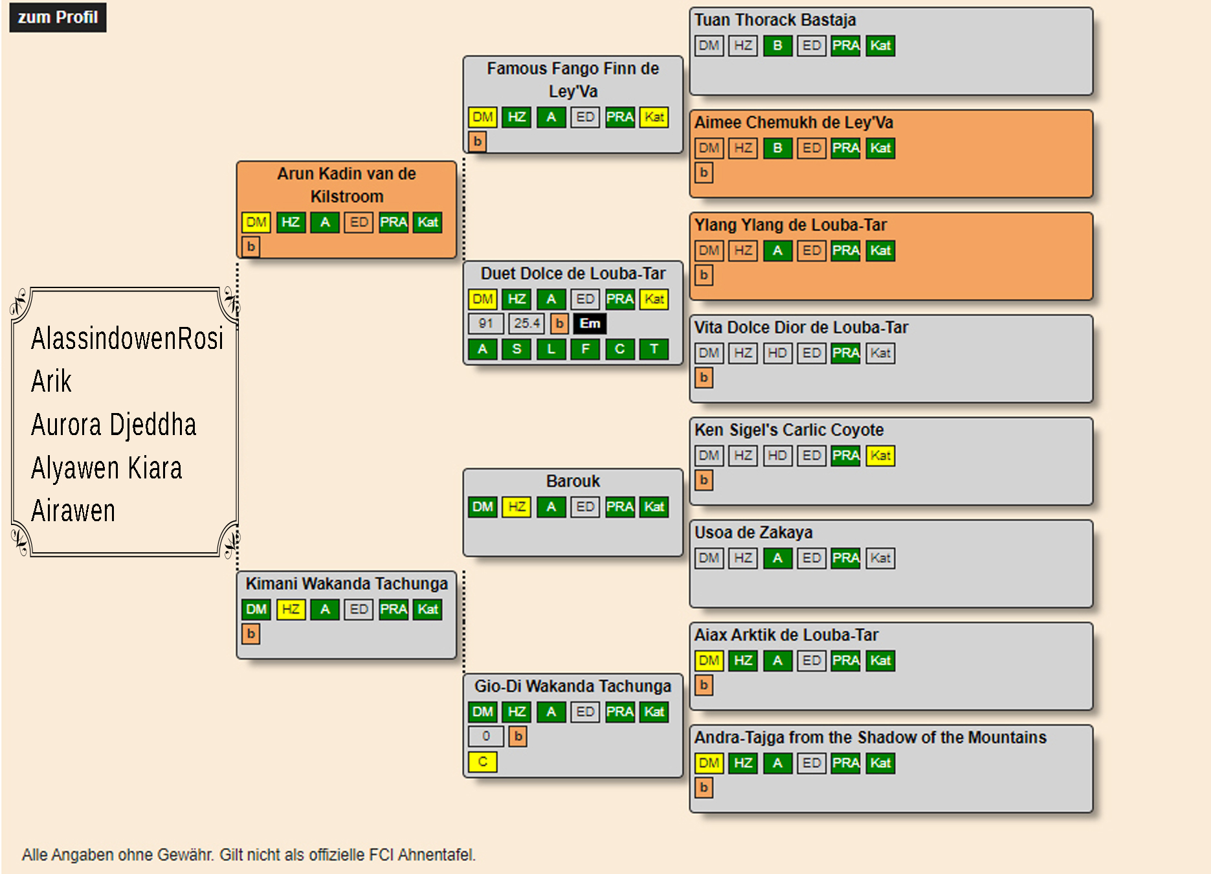
Task: Click the zum Profil button
Action: (x=58, y=17)
